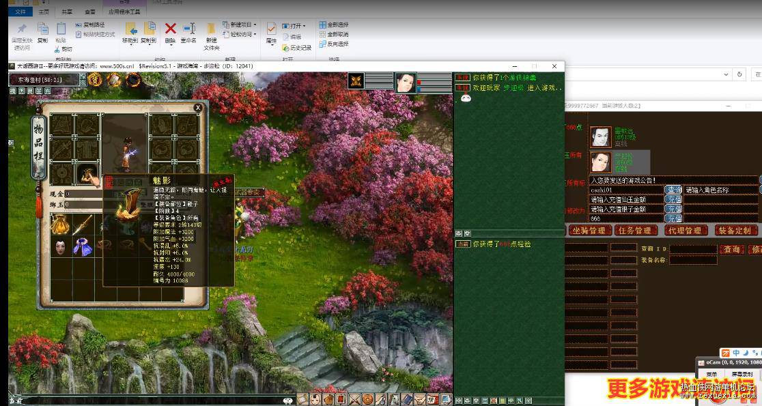Screen dimensions: 762x406
Task: Click the golden bag item in inventory
Action: tap(61, 224)
